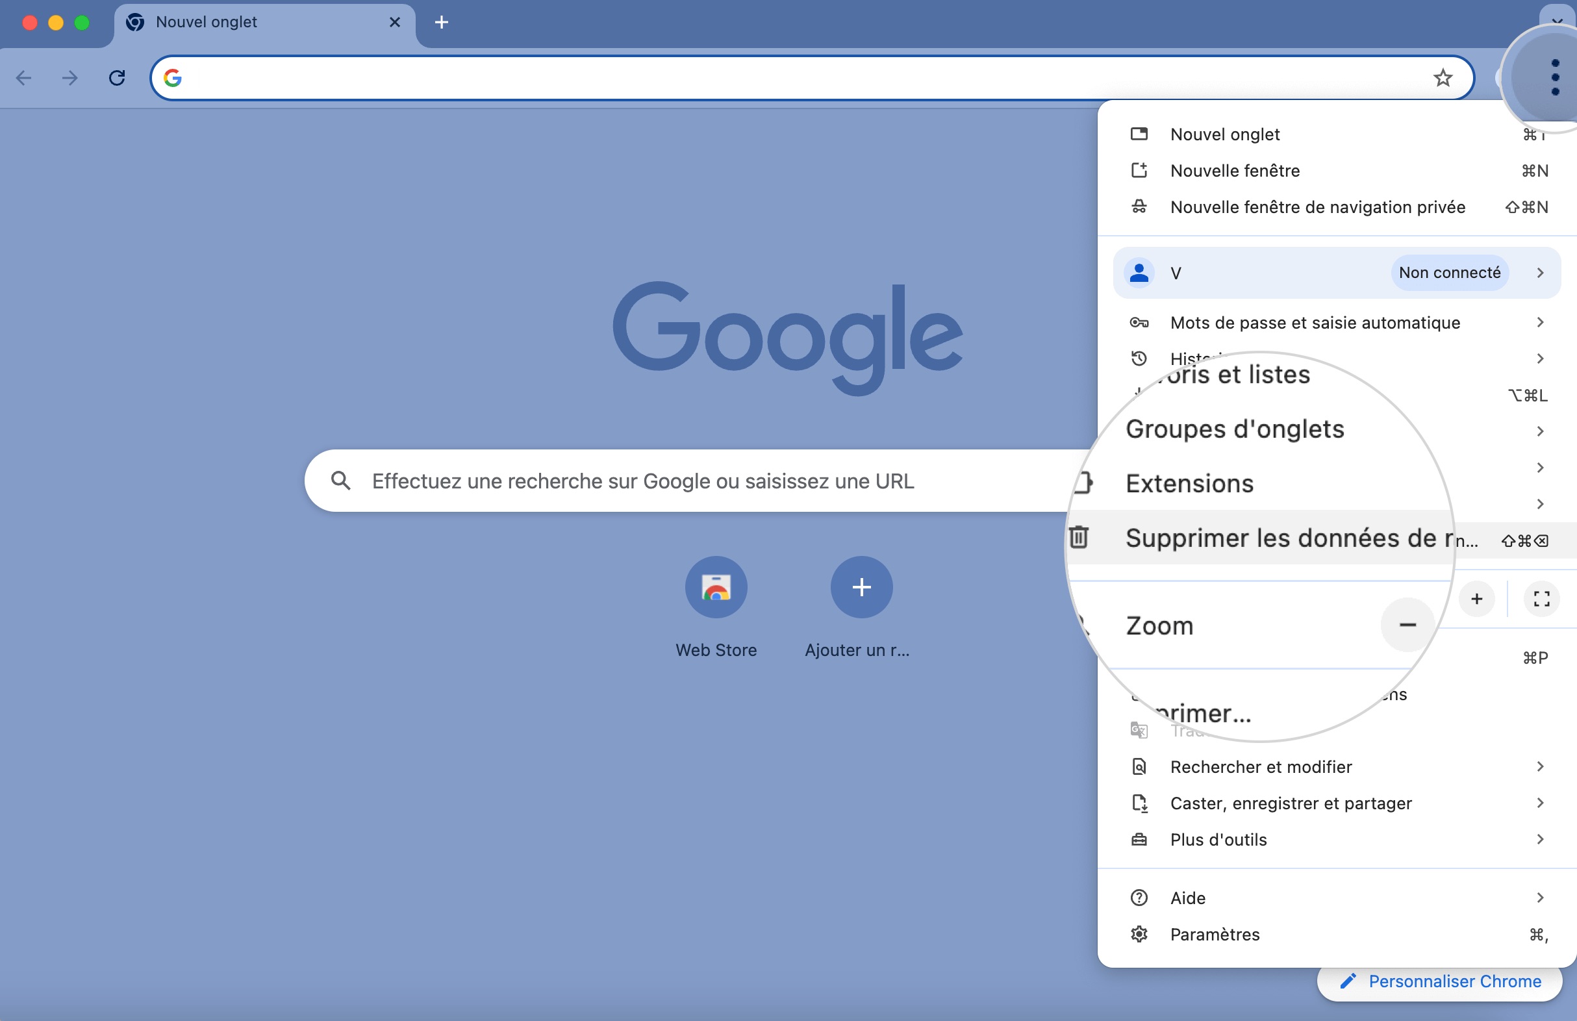Reload the page with the refresh icon
1577x1021 pixels.
coord(118,78)
